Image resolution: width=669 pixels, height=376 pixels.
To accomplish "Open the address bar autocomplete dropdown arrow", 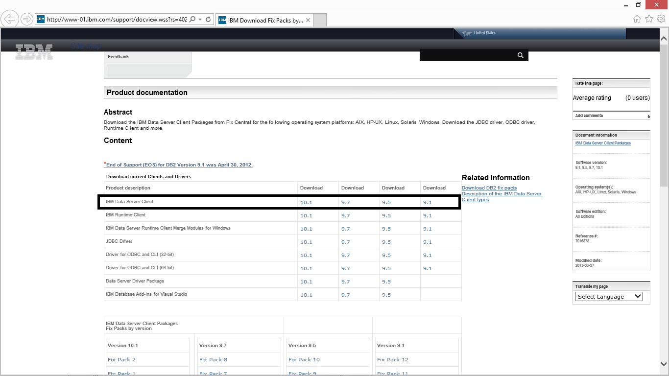I will [200, 20].
